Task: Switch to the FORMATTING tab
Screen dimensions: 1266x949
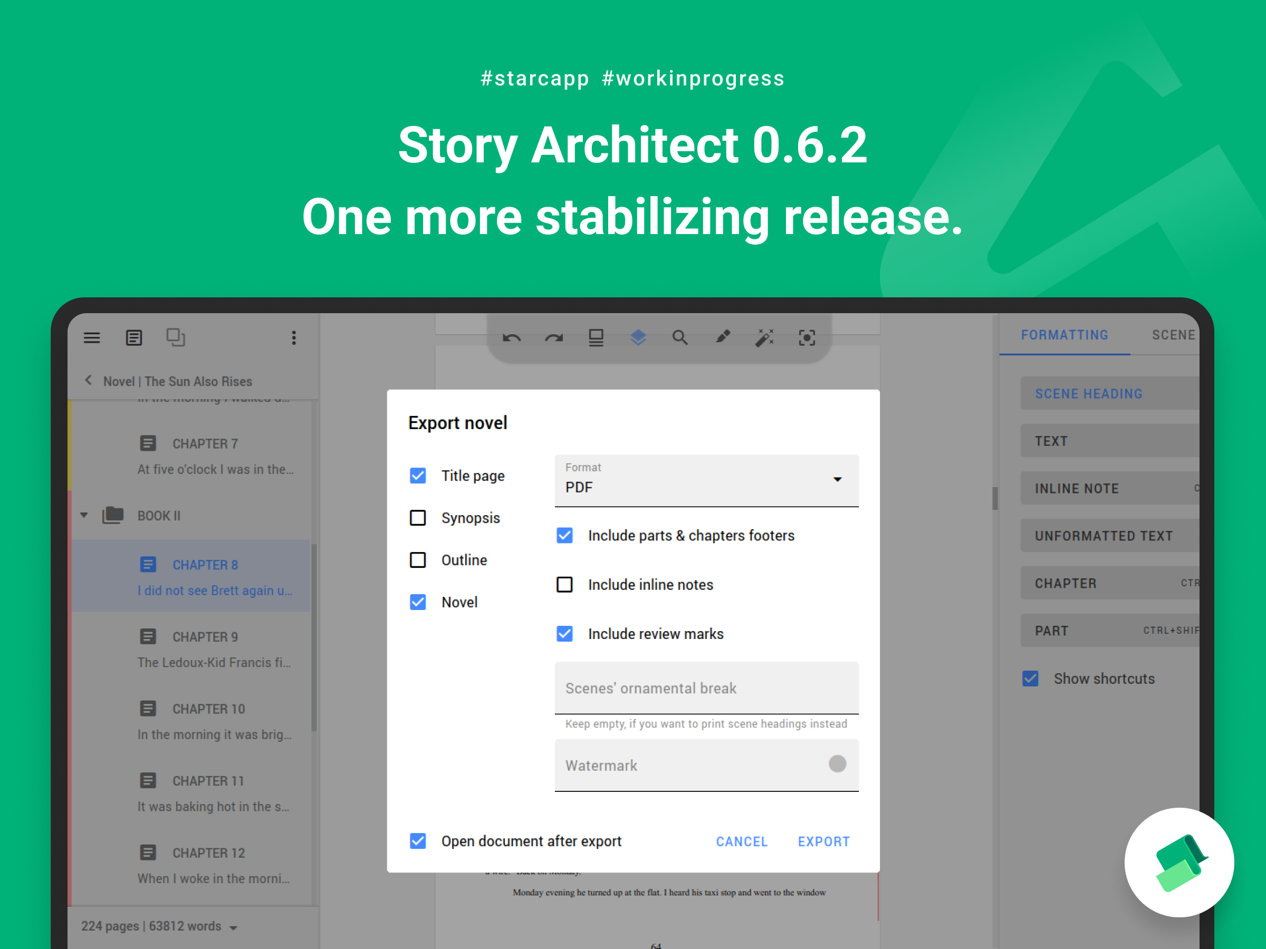Action: (1064, 335)
